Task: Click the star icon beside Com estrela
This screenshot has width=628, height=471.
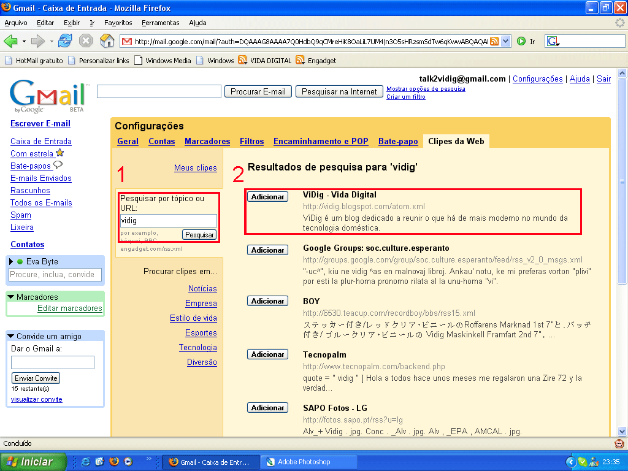Action: 60,153
